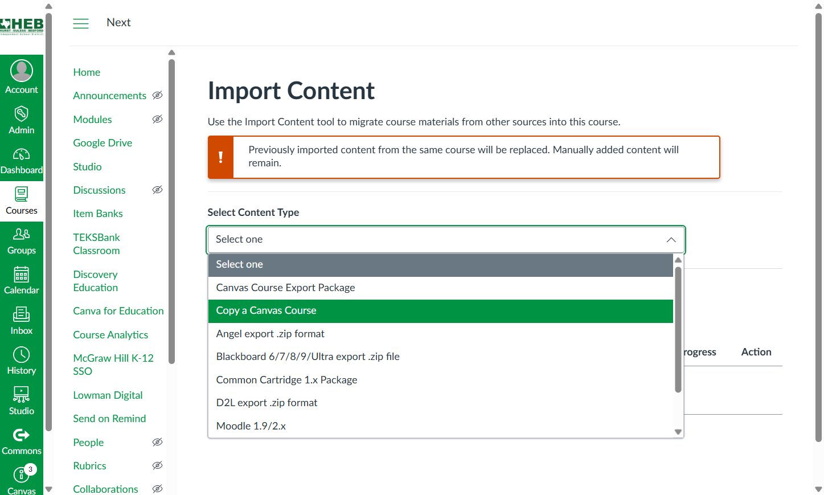Open Modules in course navigation
This screenshot has height=495, width=824.
point(92,120)
